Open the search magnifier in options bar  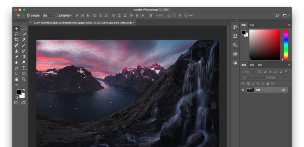pos(277,15)
